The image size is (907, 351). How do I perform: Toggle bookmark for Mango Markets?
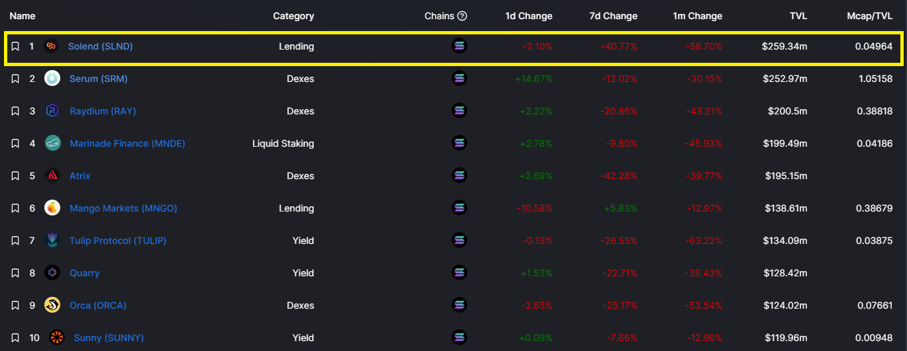tap(15, 208)
